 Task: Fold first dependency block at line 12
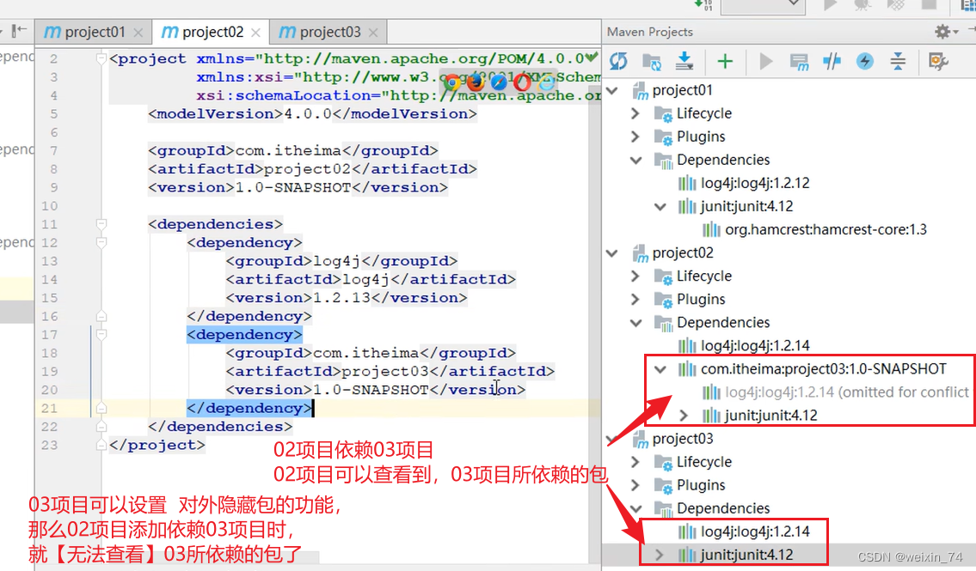click(x=101, y=242)
